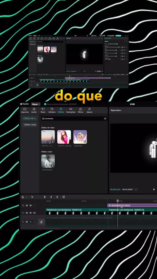
Task: Click the search field containing 'movimento'
Action: click(x=74, y=119)
